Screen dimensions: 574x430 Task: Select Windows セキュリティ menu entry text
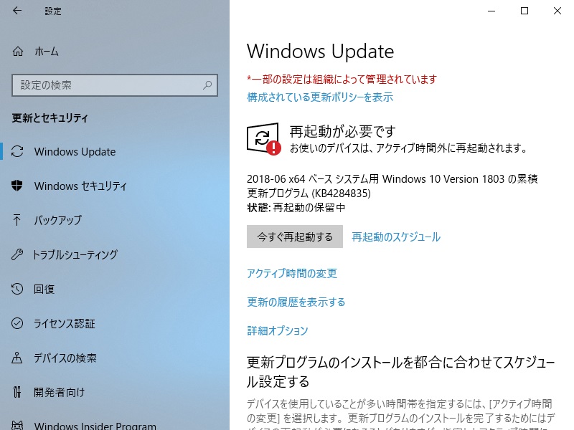click(x=80, y=186)
